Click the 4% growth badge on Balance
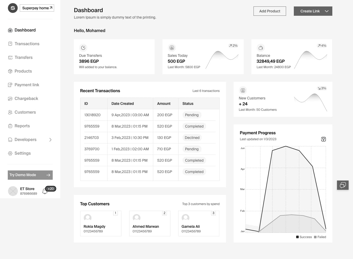 pyautogui.click(x=322, y=46)
